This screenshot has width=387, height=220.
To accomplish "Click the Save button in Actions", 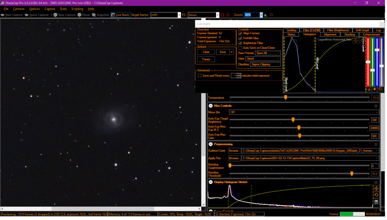I will click(223, 52).
